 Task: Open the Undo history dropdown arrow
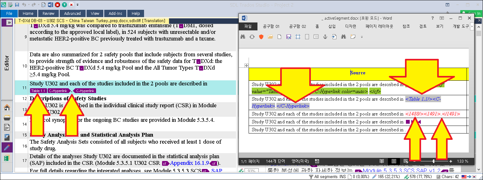tap(28, 5)
